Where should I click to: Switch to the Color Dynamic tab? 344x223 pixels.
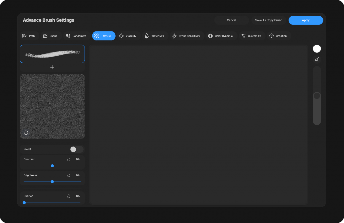tap(220, 36)
